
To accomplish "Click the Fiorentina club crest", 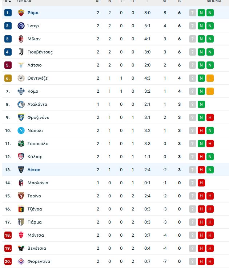I will tap(21, 261).
